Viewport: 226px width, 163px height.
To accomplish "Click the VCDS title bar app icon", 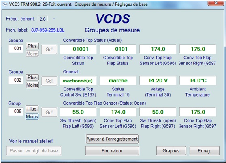I will coord(4,4).
